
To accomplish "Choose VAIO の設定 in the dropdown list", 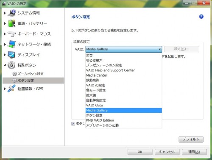I will click(x=124, y=85).
